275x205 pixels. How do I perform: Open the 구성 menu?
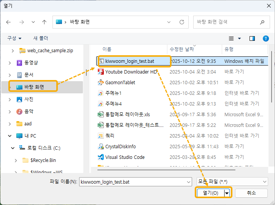click(14, 38)
